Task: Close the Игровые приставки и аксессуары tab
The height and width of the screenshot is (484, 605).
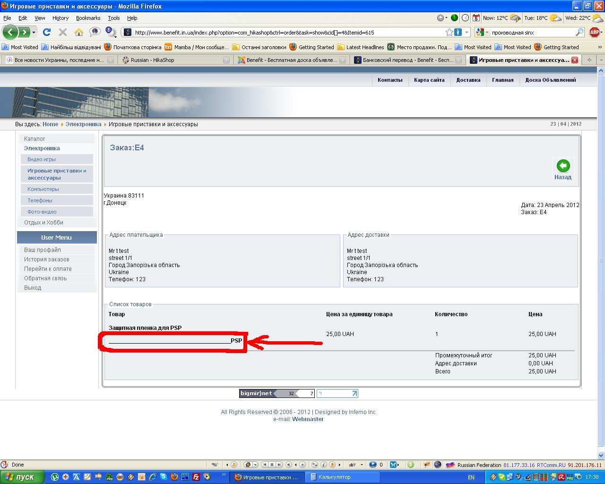Action: pyautogui.click(x=575, y=60)
